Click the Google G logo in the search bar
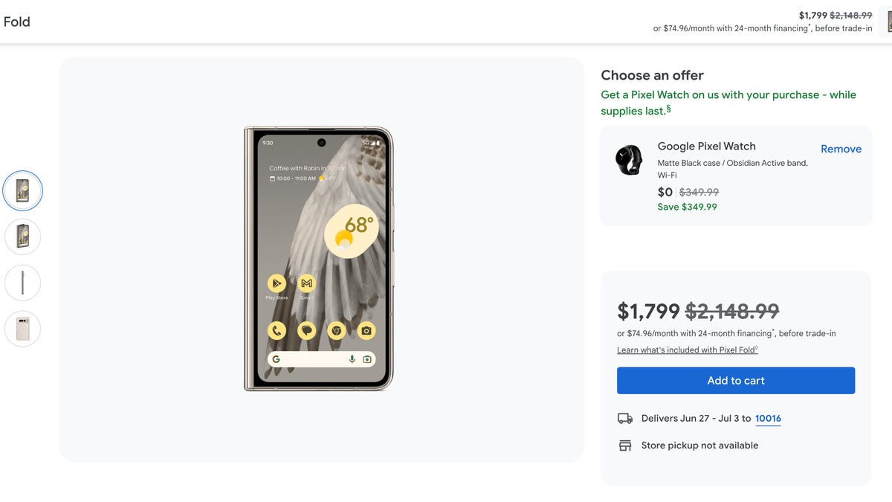Image resolution: width=892 pixels, height=502 pixels. (x=277, y=358)
